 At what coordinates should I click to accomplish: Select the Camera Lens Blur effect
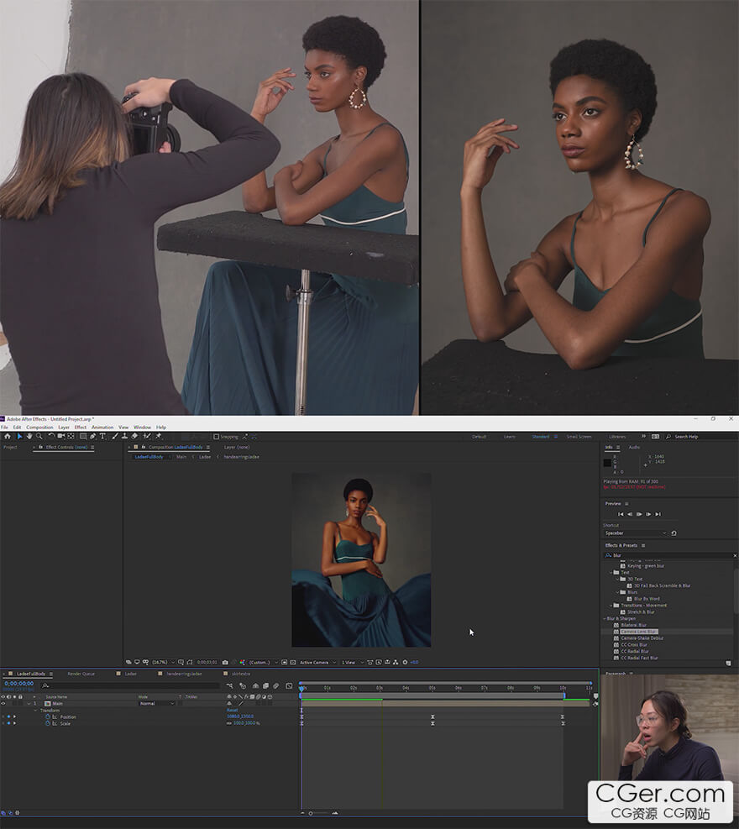click(x=638, y=632)
